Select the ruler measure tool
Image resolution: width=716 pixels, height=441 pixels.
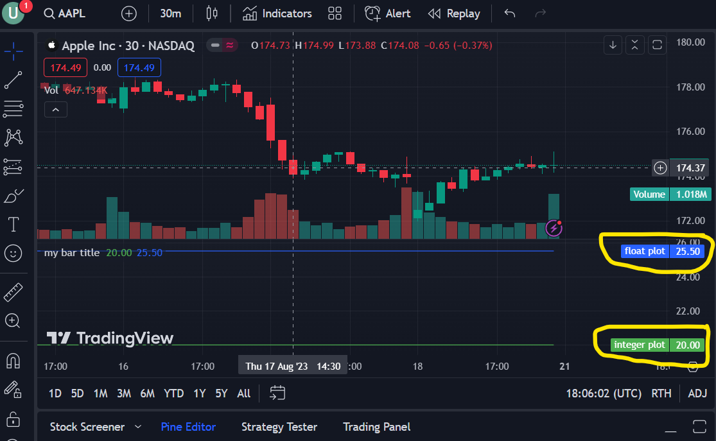[x=13, y=292]
